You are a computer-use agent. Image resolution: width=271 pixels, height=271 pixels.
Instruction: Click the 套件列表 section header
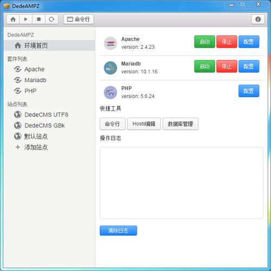[17, 59]
